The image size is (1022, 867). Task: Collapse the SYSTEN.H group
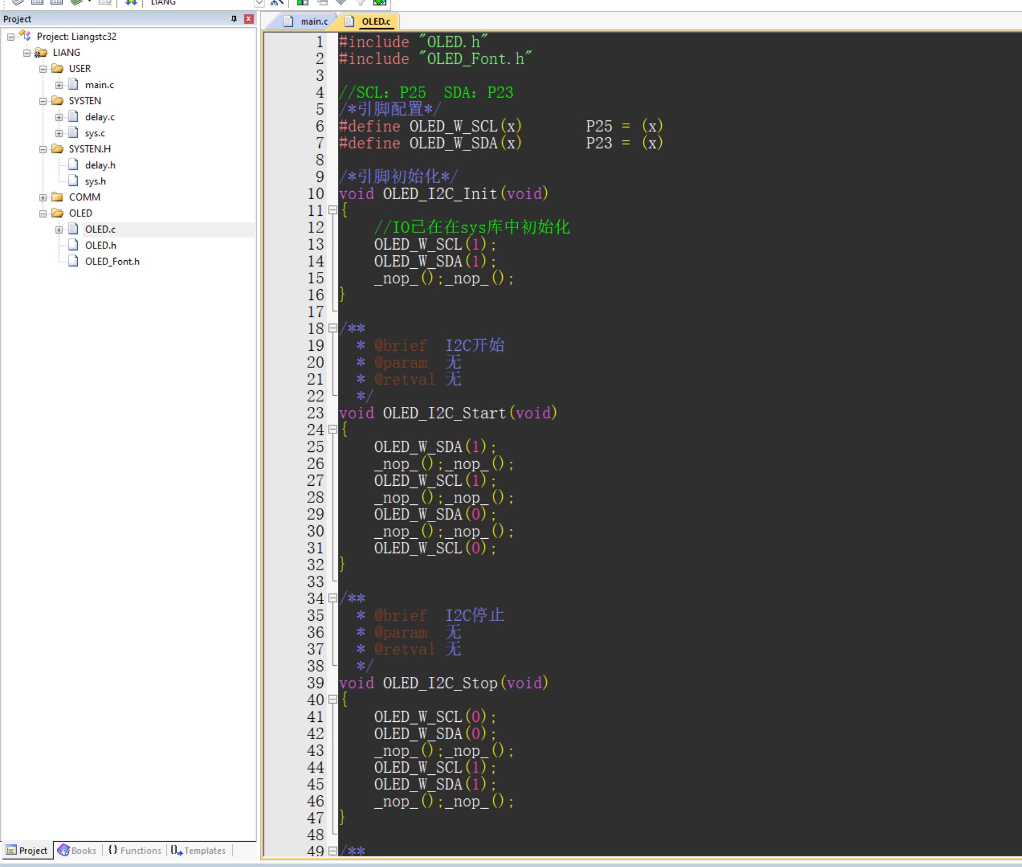pos(43,149)
